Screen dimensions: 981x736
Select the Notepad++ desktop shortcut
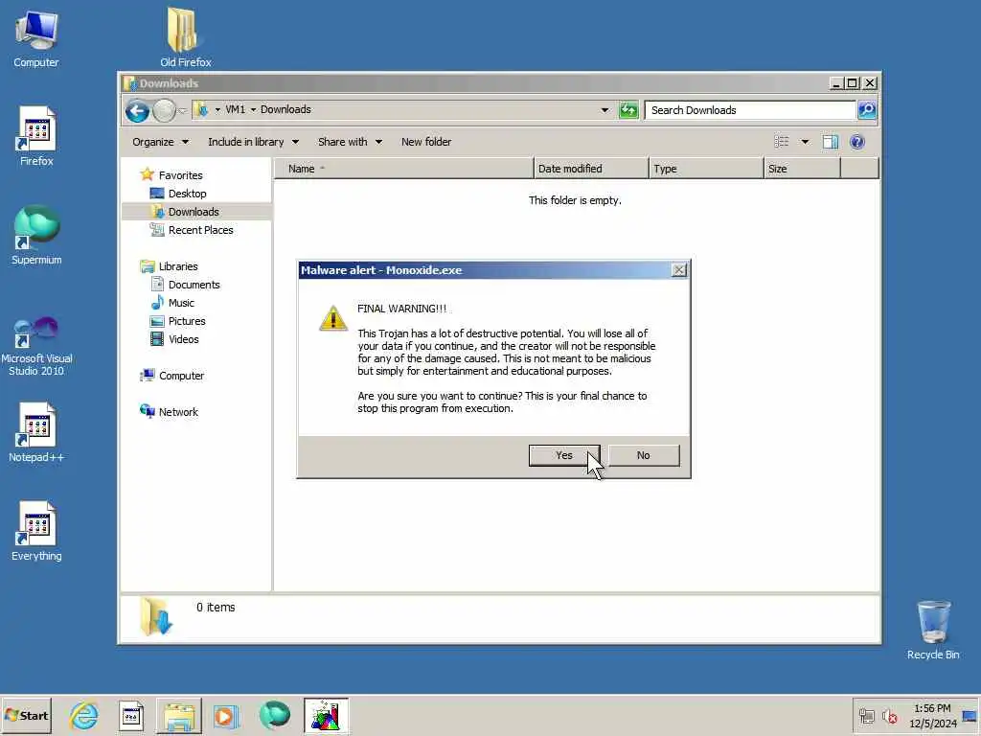click(x=36, y=432)
